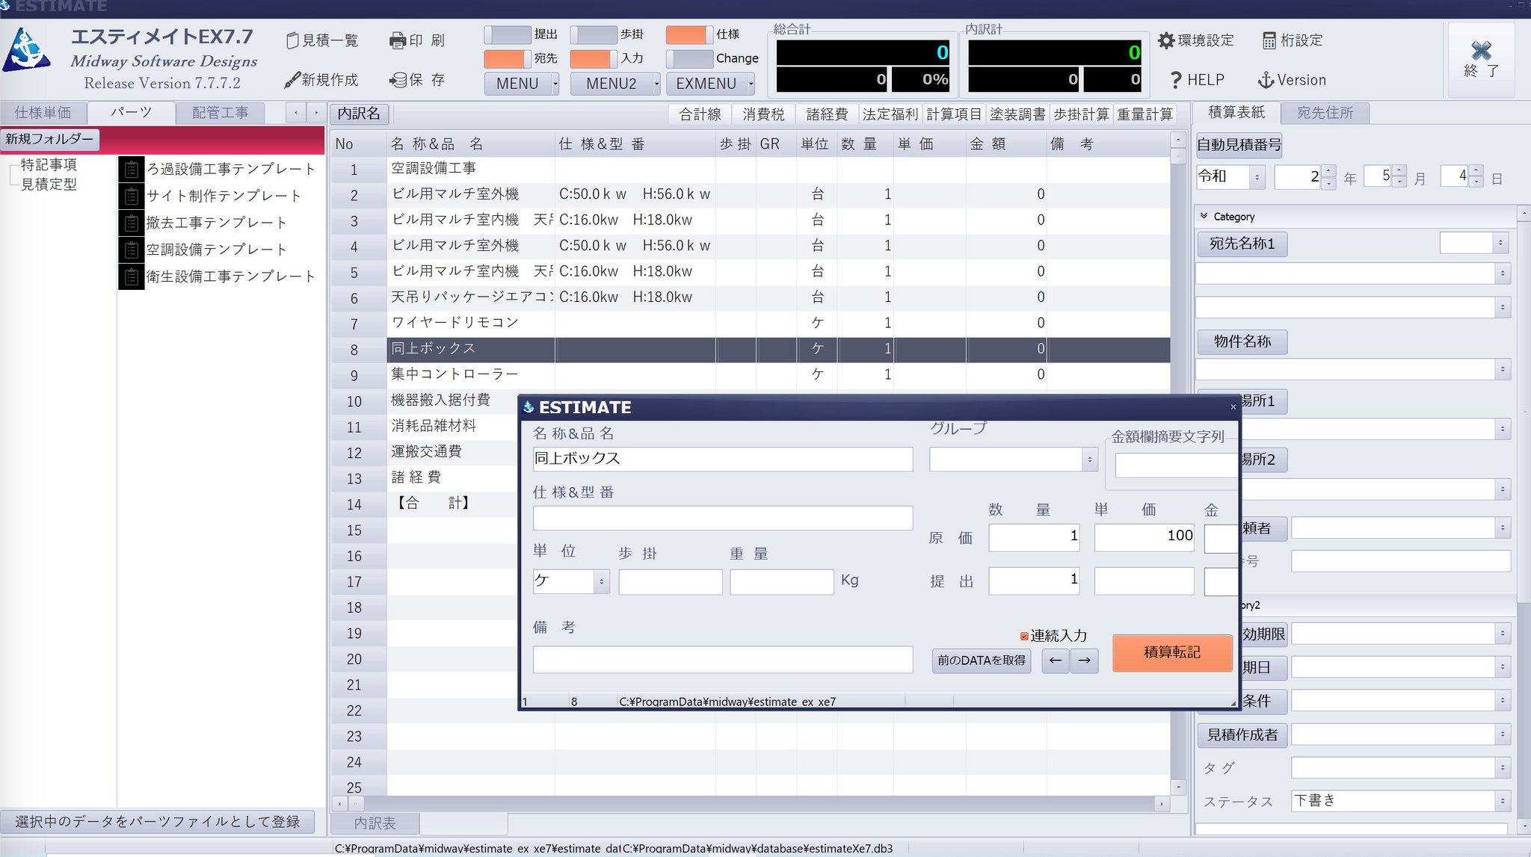Switch to the 宛先住所 tab
The image size is (1531, 857).
[1325, 113]
